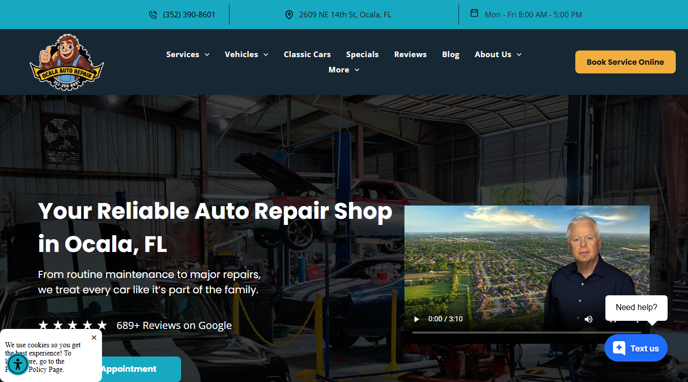Open the Classic Cars page
The height and width of the screenshot is (382, 688).
(x=307, y=55)
